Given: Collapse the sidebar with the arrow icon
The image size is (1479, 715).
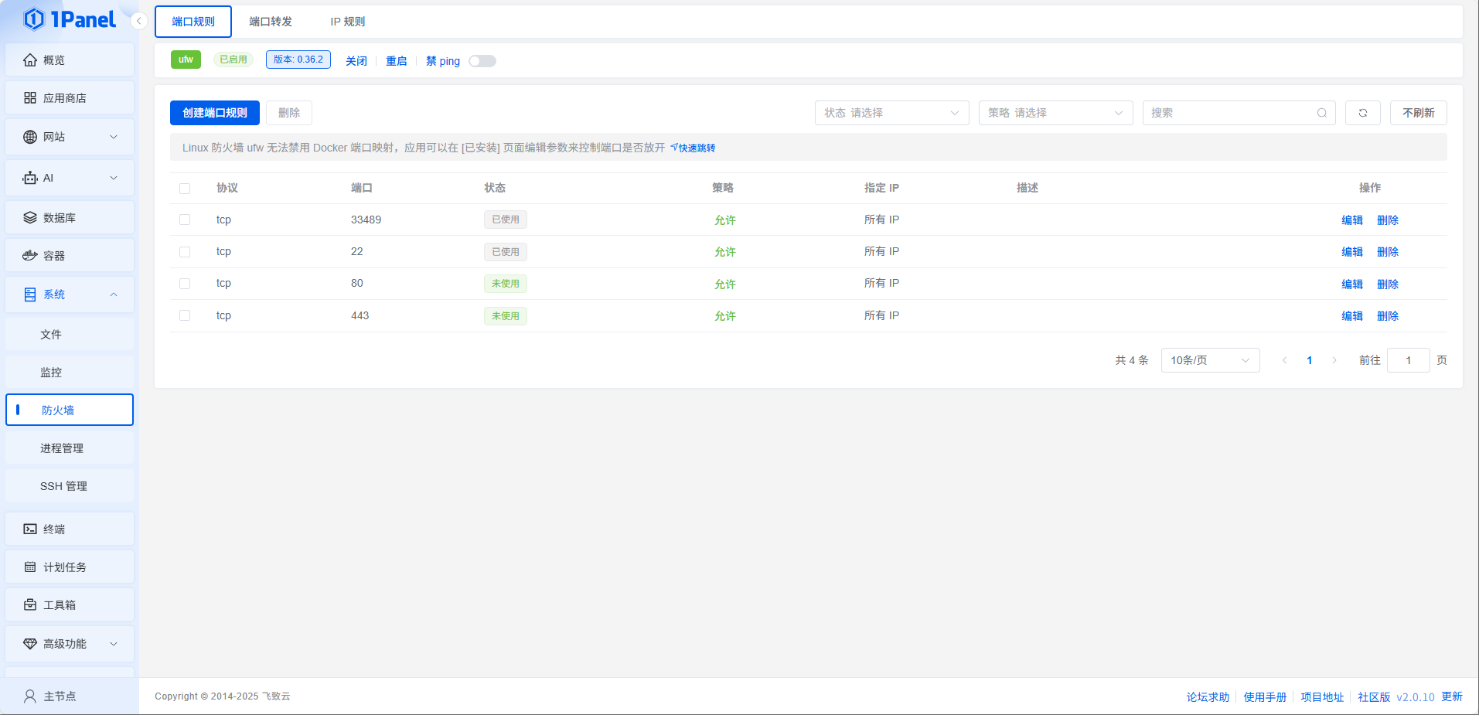Looking at the screenshot, I should 139,21.
